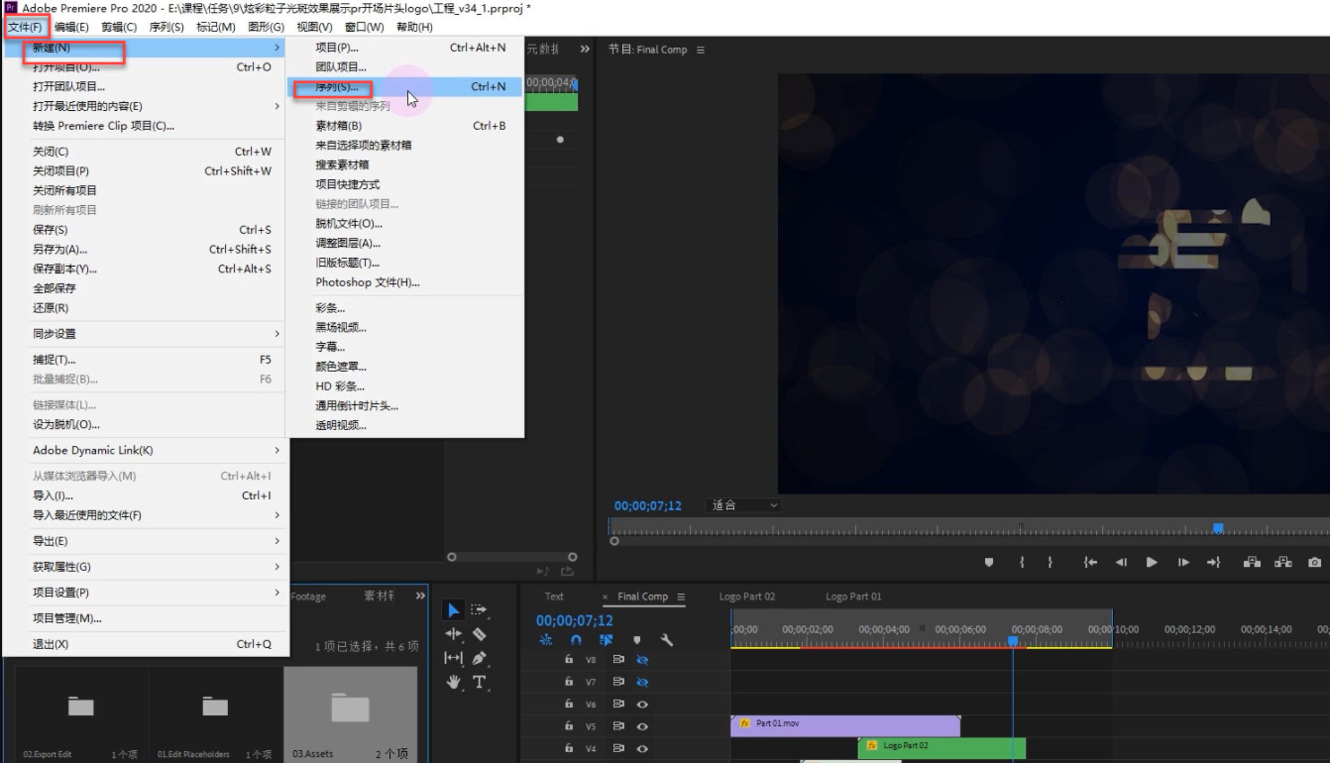Select Part 01.mov clip on V5

845,724
